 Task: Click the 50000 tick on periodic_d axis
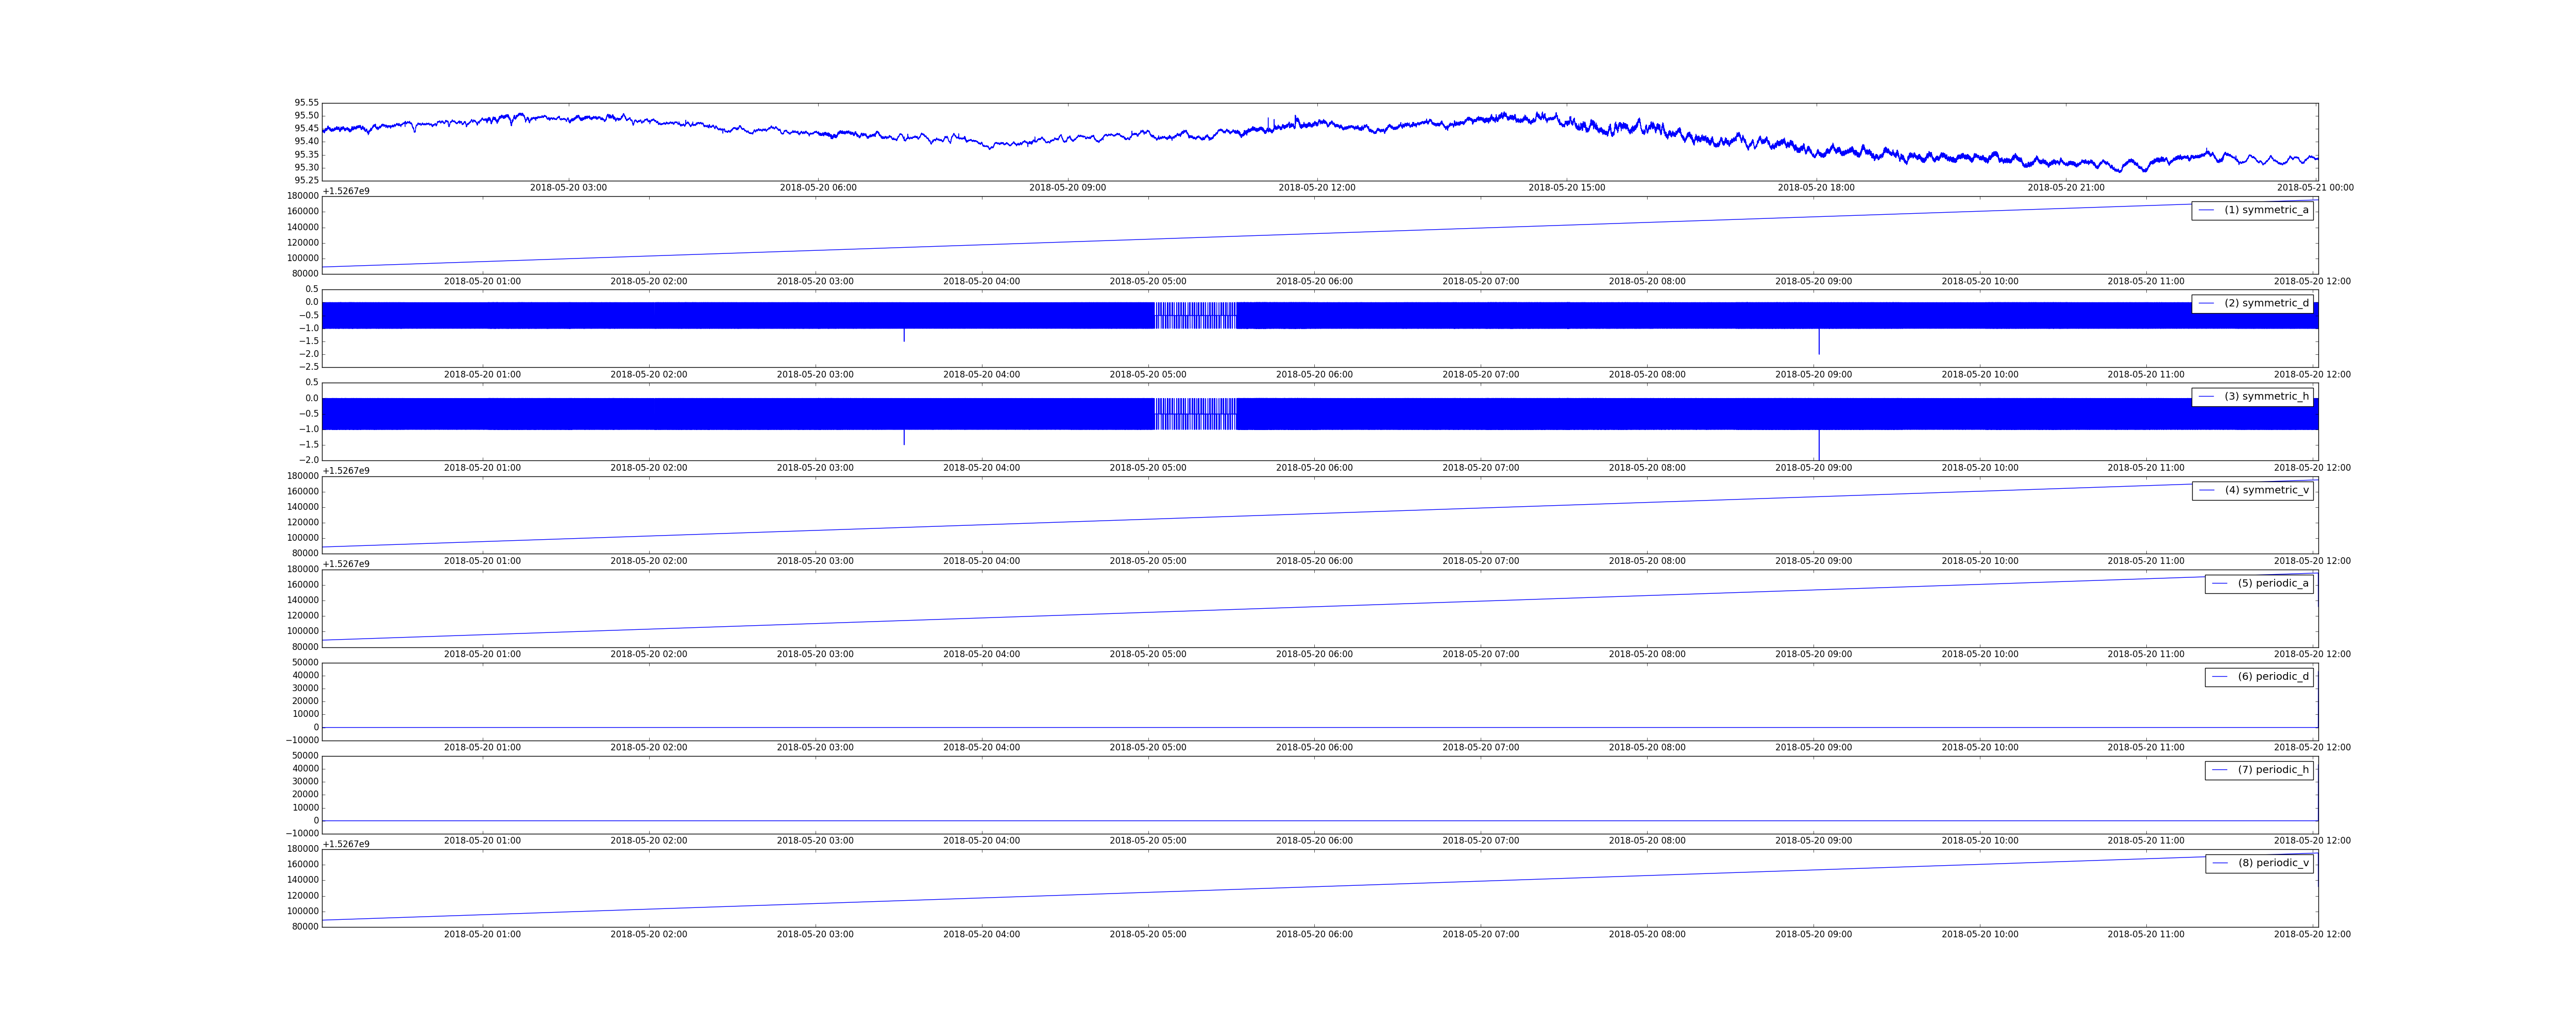(x=305, y=662)
